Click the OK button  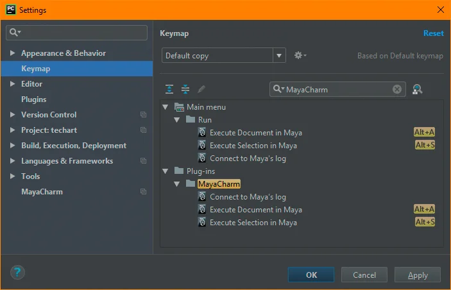pos(311,275)
